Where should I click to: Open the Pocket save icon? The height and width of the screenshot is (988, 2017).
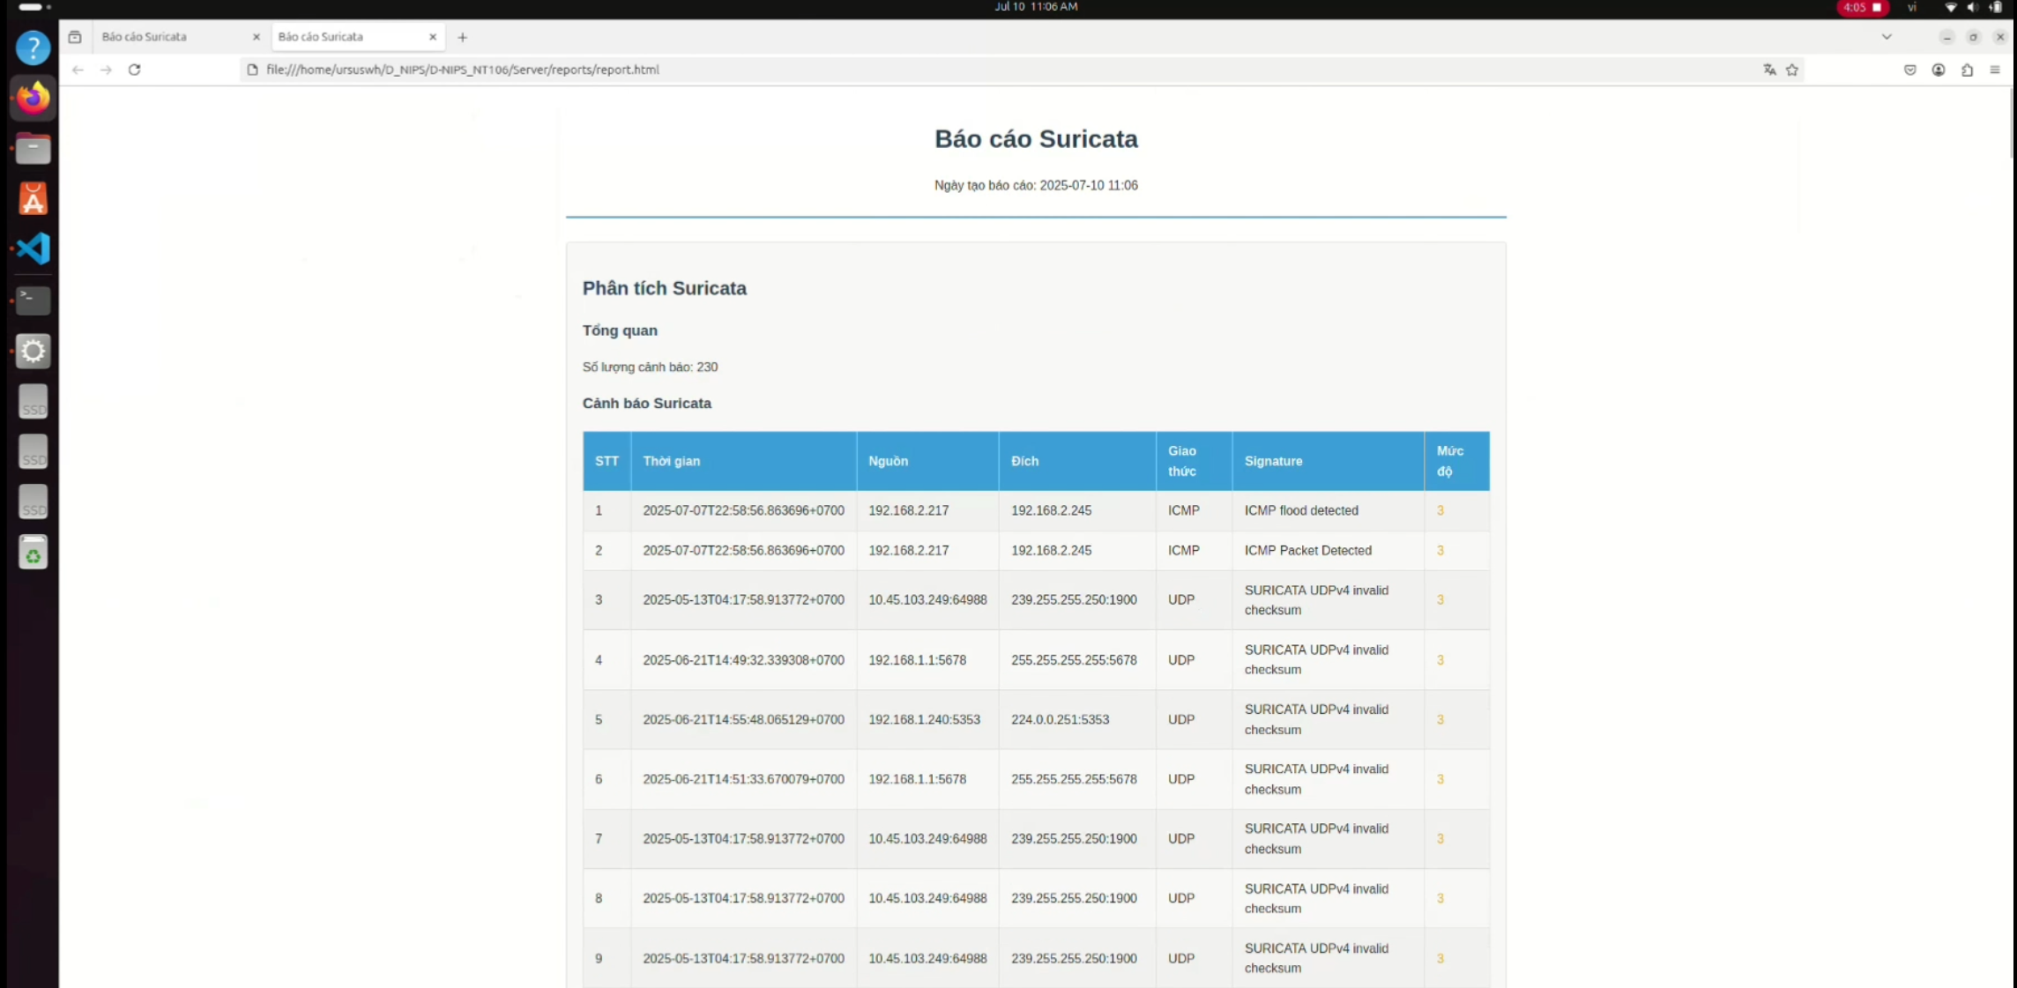(1909, 70)
